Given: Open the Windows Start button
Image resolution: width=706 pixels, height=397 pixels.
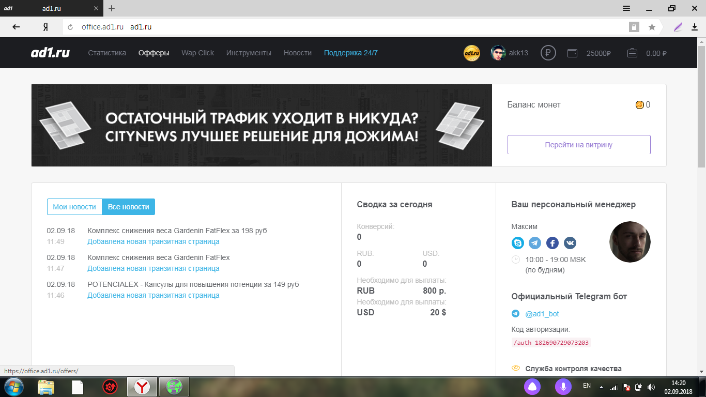Looking at the screenshot, I should coord(14,387).
